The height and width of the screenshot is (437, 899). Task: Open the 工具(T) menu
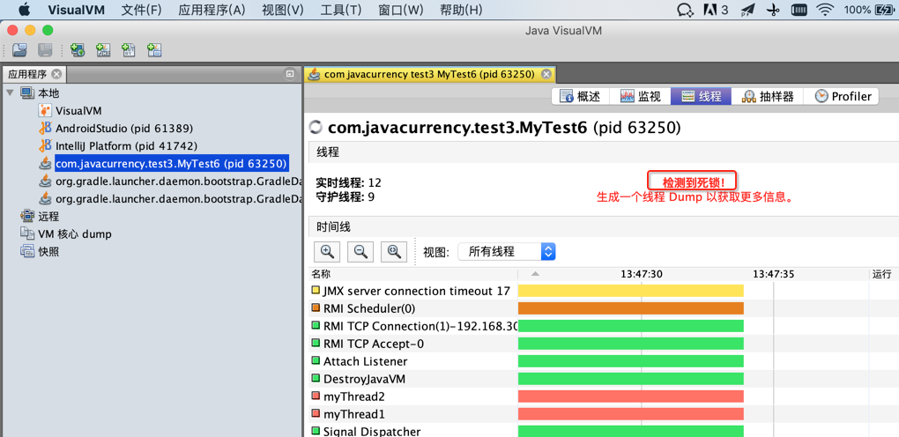point(341,10)
